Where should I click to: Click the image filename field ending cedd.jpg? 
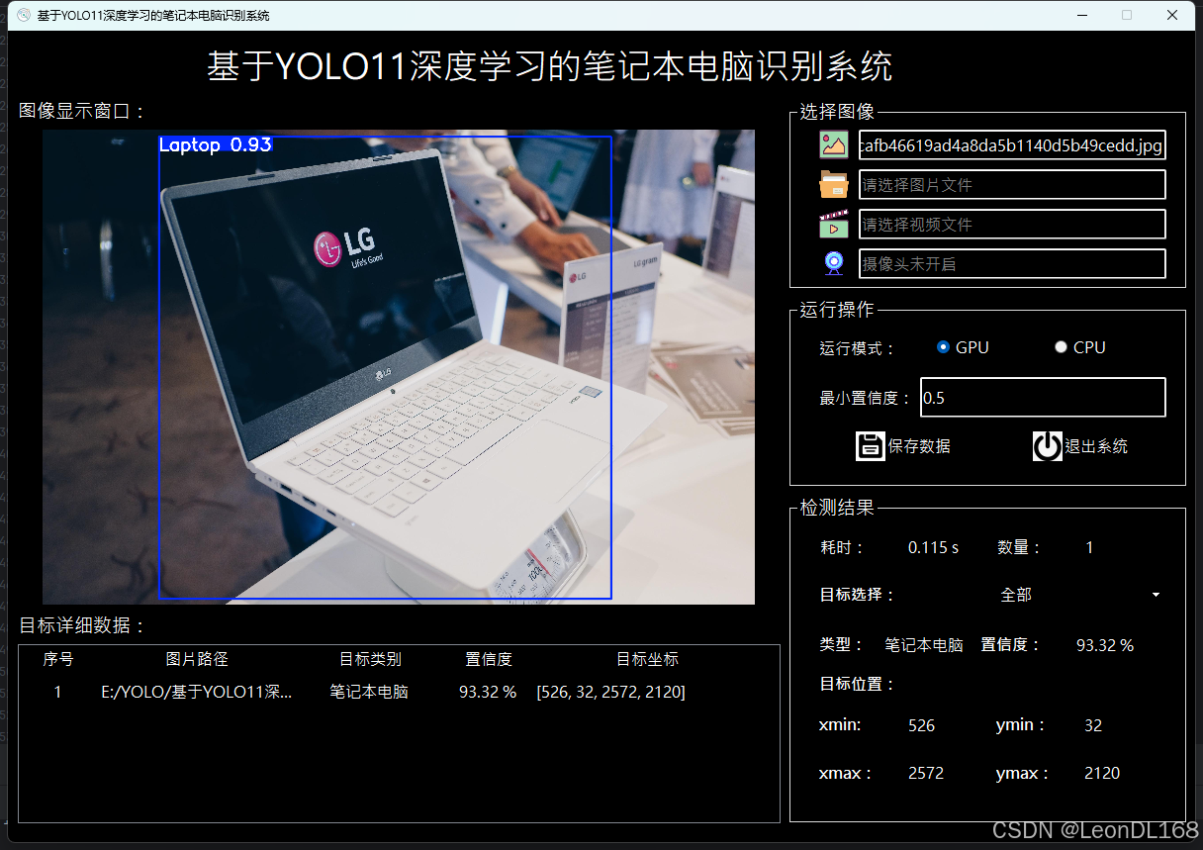(x=1012, y=144)
